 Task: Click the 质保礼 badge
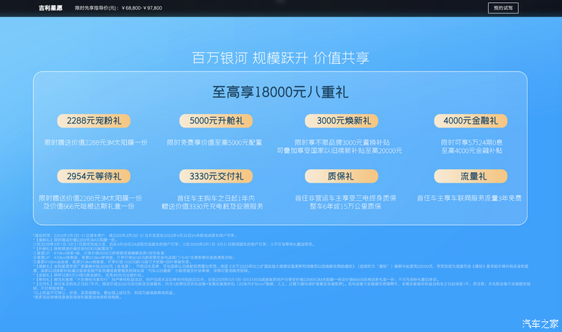click(341, 177)
